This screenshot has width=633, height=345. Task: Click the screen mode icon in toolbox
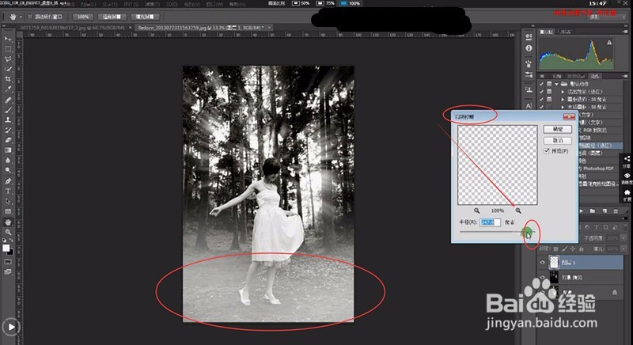tap(8, 271)
